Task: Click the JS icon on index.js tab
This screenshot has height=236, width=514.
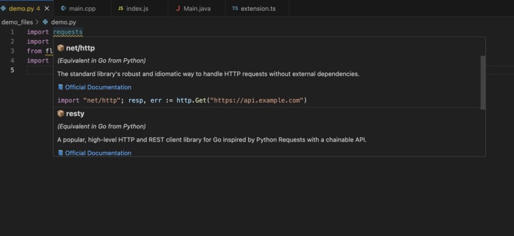Action: tap(121, 8)
